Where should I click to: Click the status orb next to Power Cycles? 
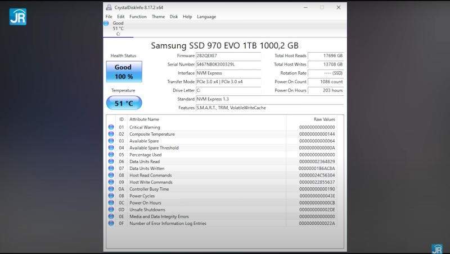[x=111, y=196]
